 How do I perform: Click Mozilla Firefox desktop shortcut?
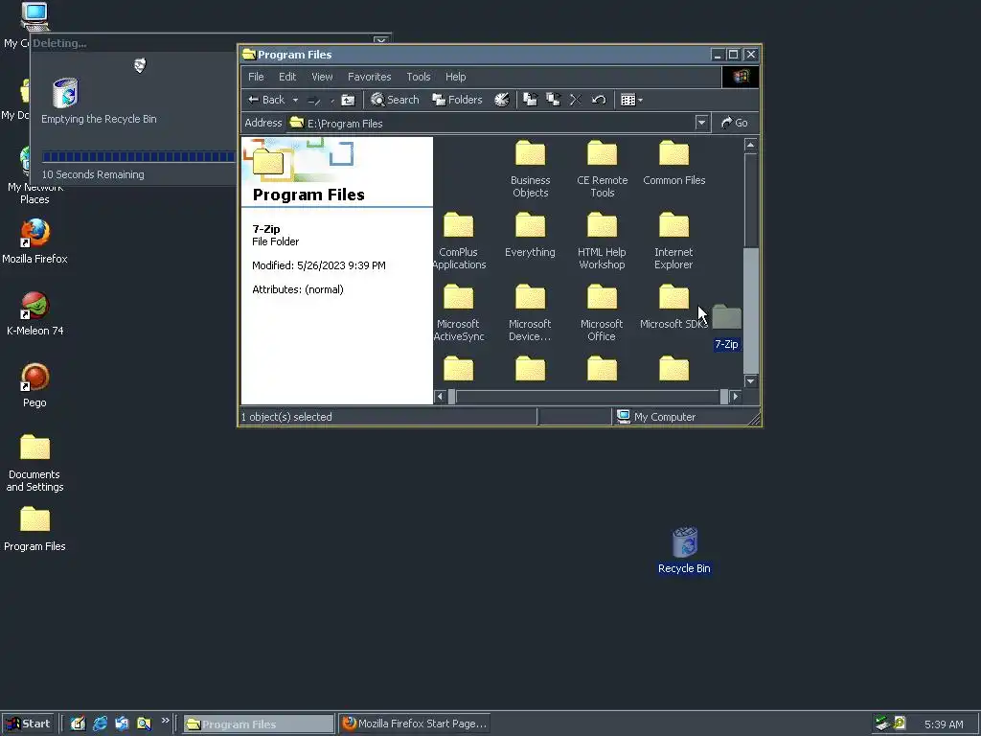click(x=34, y=241)
